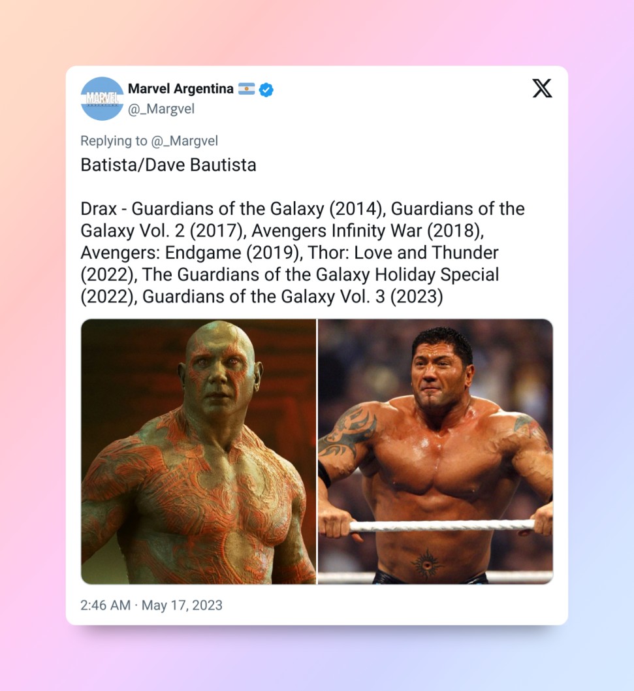Click the @_Margvel handle under the display name
Viewport: 634px width, 691px height.
[x=161, y=109]
